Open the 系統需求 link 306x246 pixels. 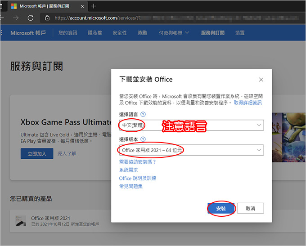[128, 170]
